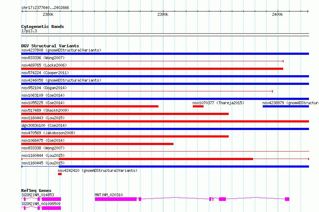The image size is (319, 212).
Task: Click the nsv1160444 (Lou2015) thick red bar
Action: coord(156,159)
